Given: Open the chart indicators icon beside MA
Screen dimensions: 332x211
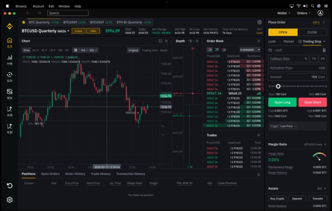Looking at the screenshot, I should pos(75,50).
